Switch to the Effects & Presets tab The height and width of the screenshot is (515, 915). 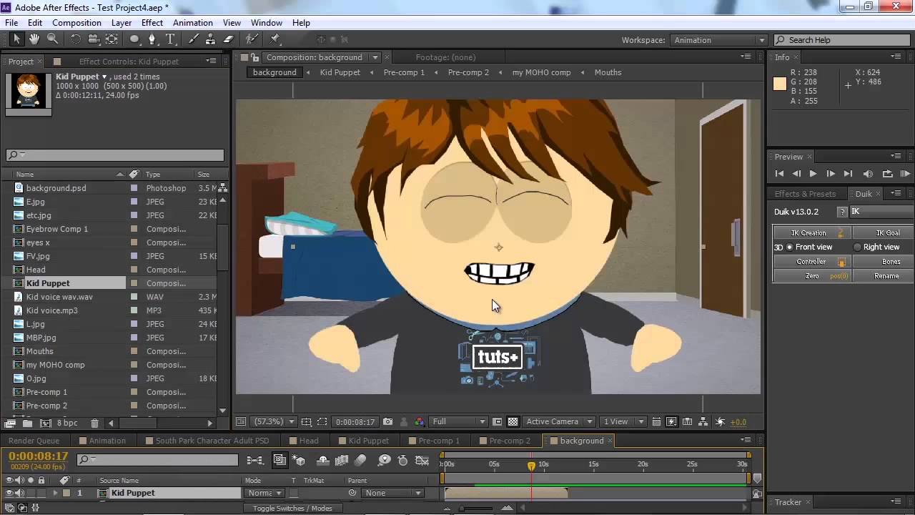pos(805,194)
